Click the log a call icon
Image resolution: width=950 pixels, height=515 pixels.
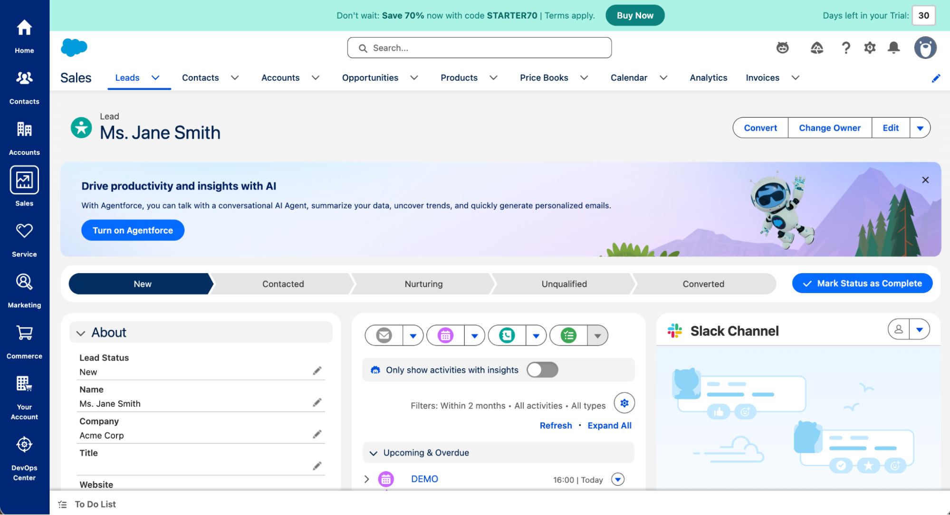(x=507, y=335)
